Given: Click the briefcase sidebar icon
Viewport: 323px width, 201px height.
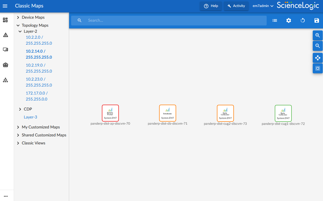Looking at the screenshot, I should (x=5, y=65).
